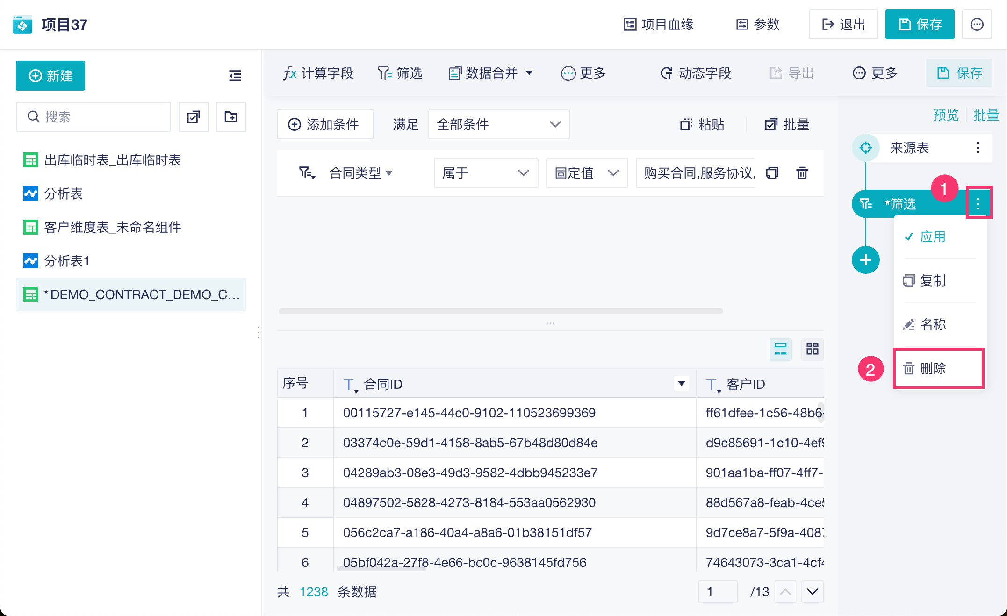
Task: Open the 来源表 three-dot menu
Action: point(978,148)
